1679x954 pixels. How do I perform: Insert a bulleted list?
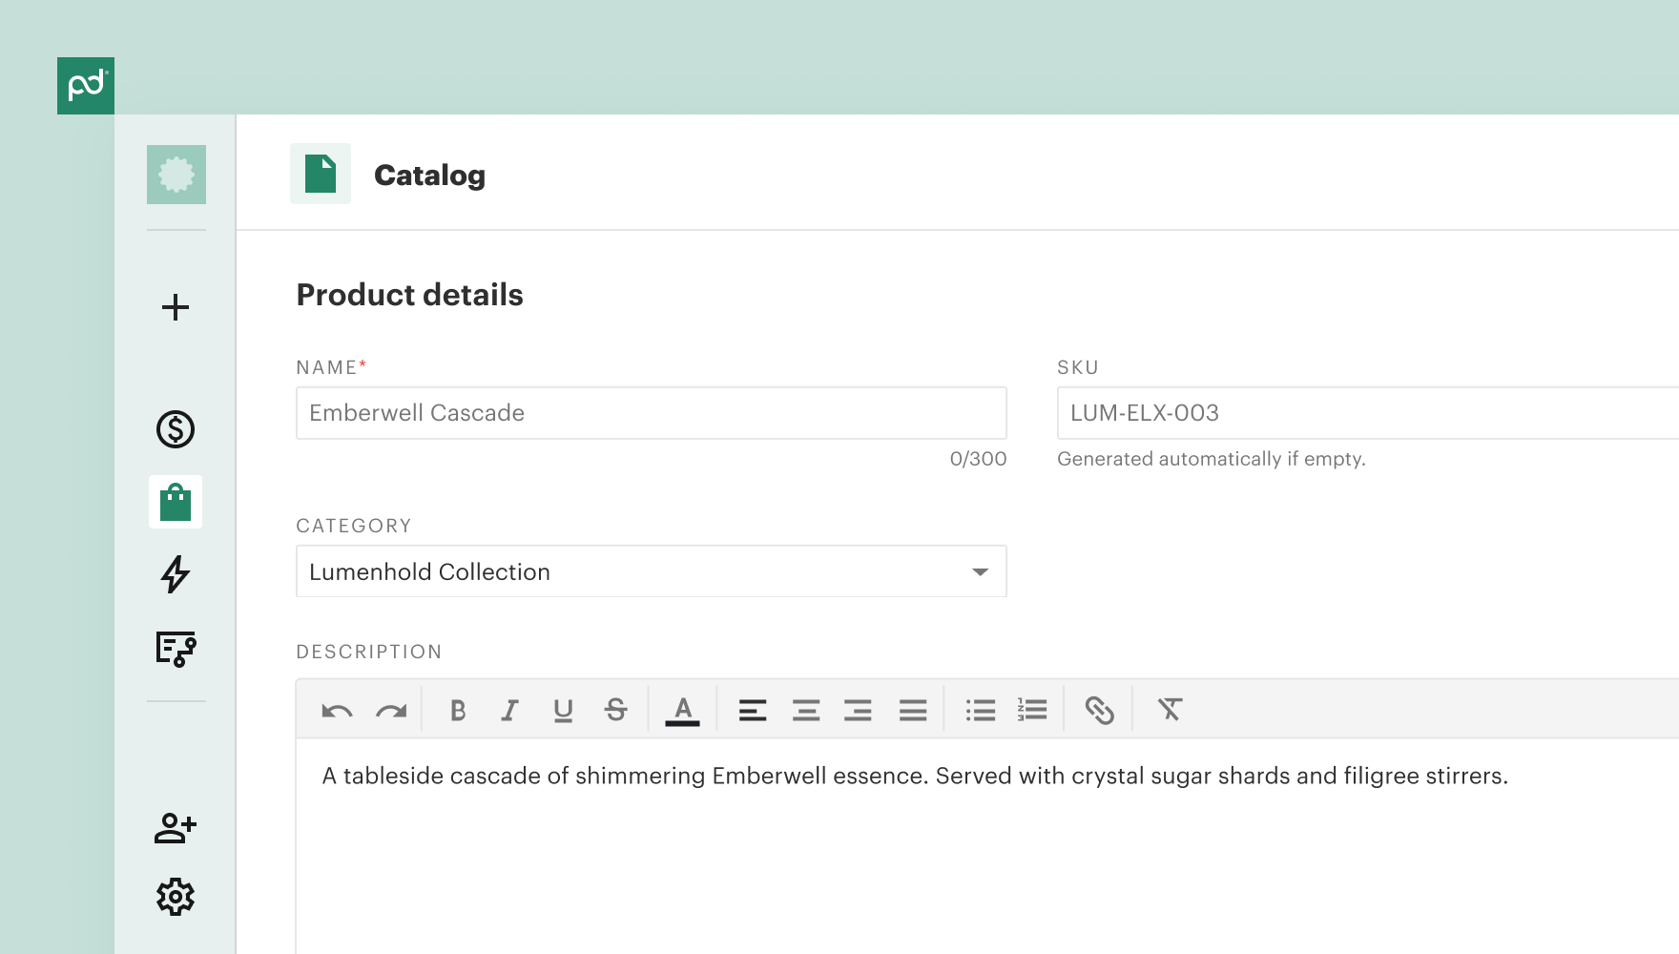[x=980, y=710]
